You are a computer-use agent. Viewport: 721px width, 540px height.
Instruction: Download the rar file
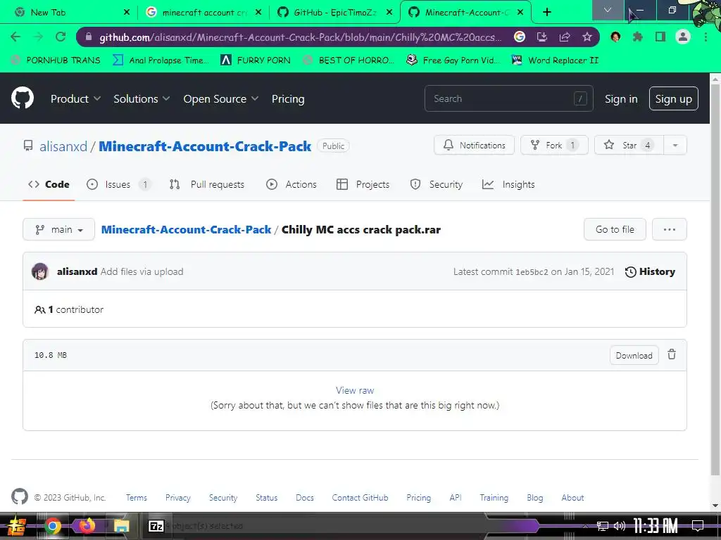(x=634, y=355)
